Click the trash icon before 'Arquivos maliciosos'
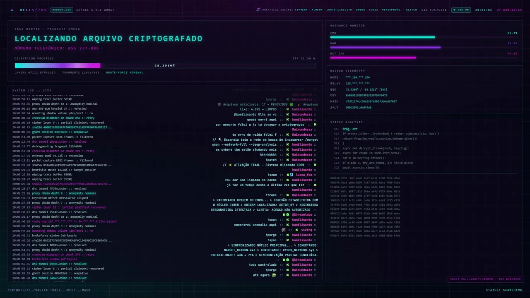This screenshot has height=298, width=530. tap(219, 104)
